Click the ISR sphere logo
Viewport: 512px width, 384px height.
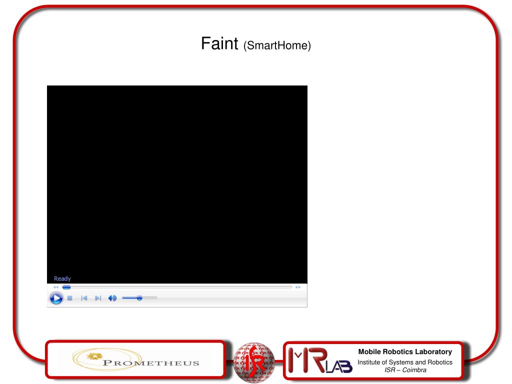254,362
